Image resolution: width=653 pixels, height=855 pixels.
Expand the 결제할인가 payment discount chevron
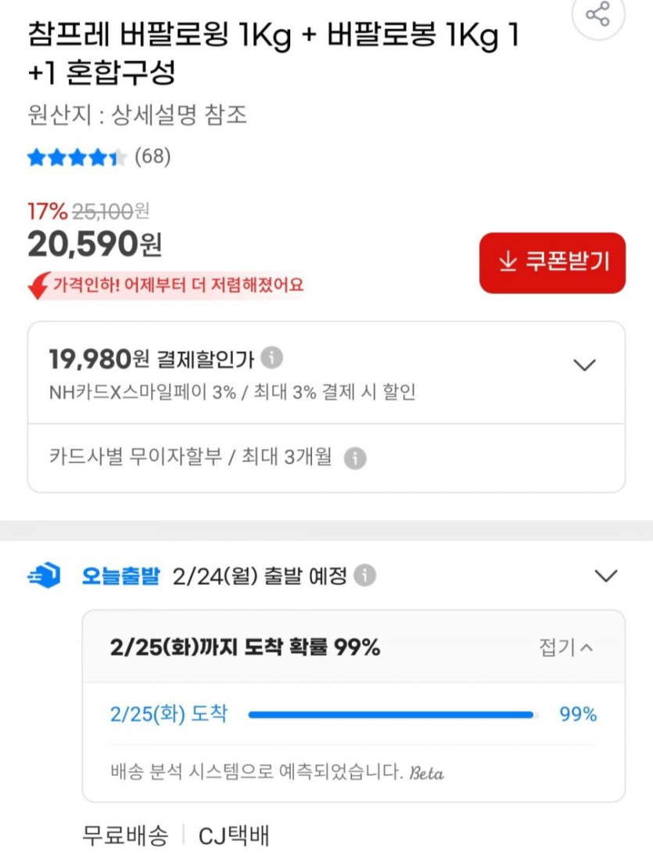point(584,365)
